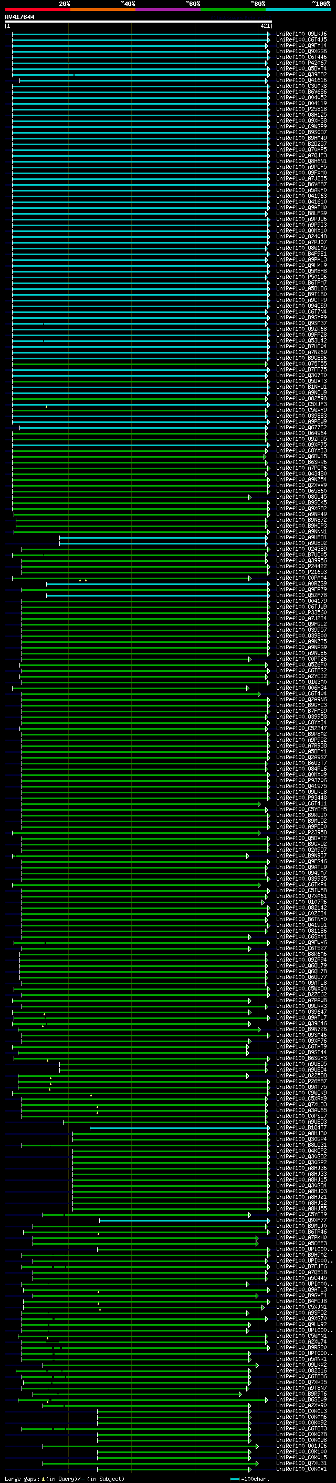
Task: Select hit label UniRef100_B9MM49
Action: [x=301, y=138]
